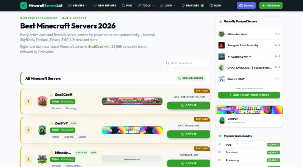Image resolution: width=303 pixels, height=167 pixels.
Task: Click the rank 1 badge on SnailCraft
Action: tap(28, 101)
